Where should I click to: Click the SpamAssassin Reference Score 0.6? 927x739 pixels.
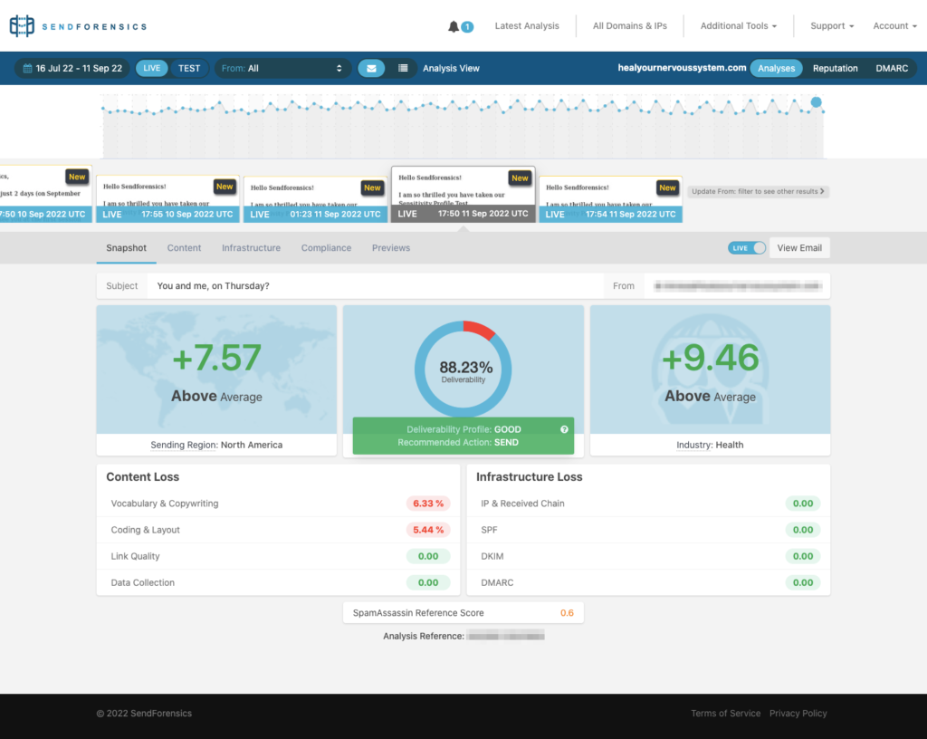tap(567, 612)
